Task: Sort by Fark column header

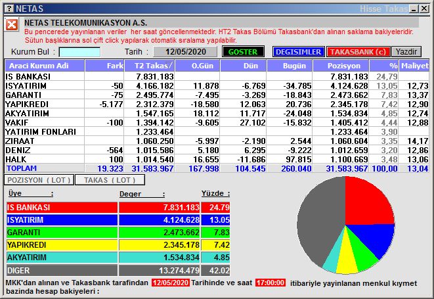Action: [x=104, y=66]
